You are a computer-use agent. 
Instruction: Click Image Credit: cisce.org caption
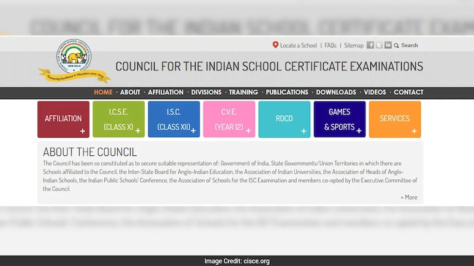coord(237,261)
